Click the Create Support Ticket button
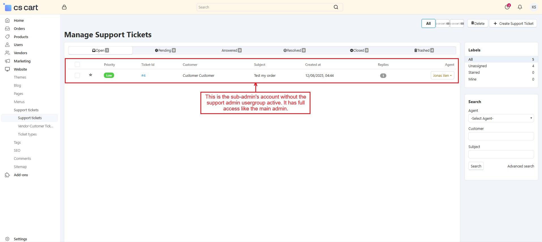This screenshot has height=242, width=542. (513, 24)
